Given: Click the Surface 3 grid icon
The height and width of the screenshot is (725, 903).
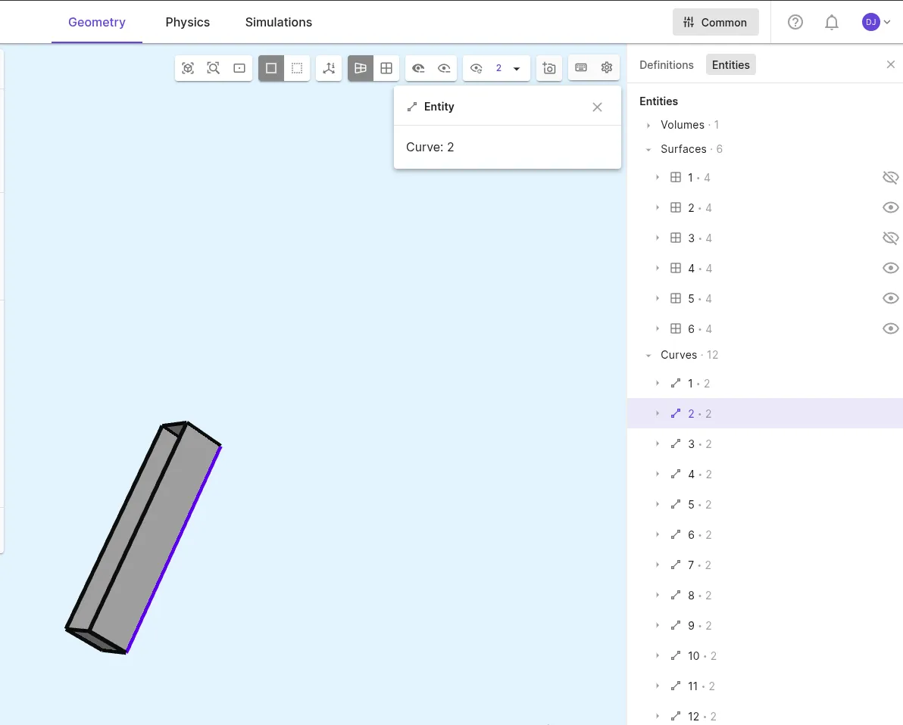Looking at the screenshot, I should tap(676, 238).
